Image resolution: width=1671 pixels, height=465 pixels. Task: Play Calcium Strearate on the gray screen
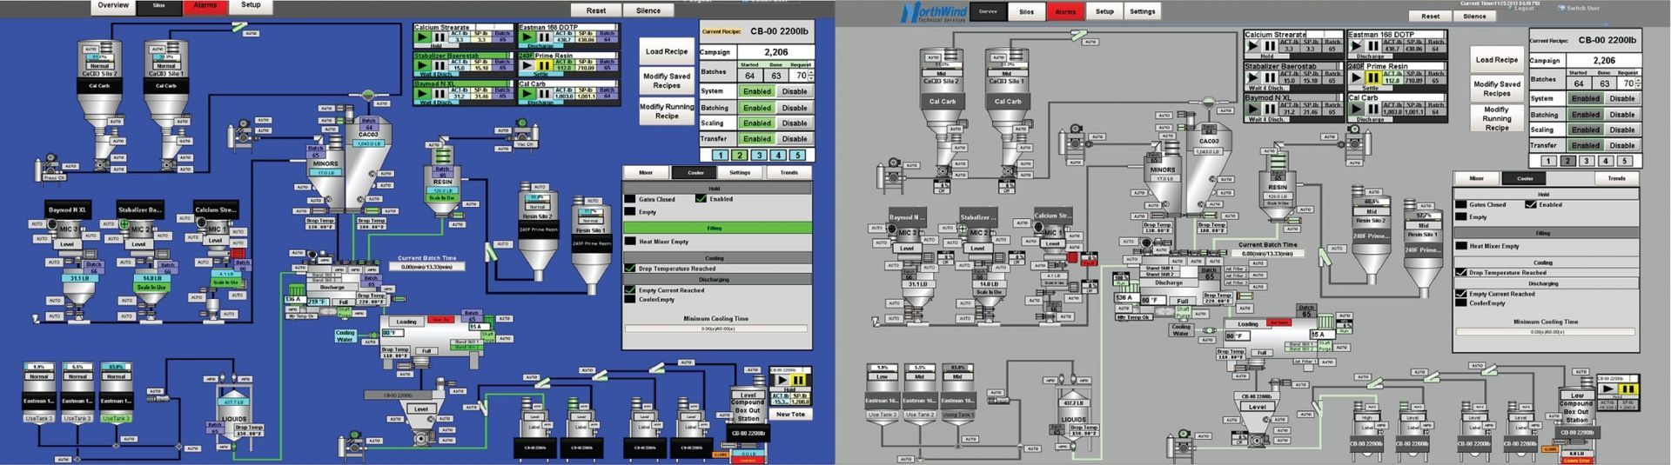[1252, 46]
